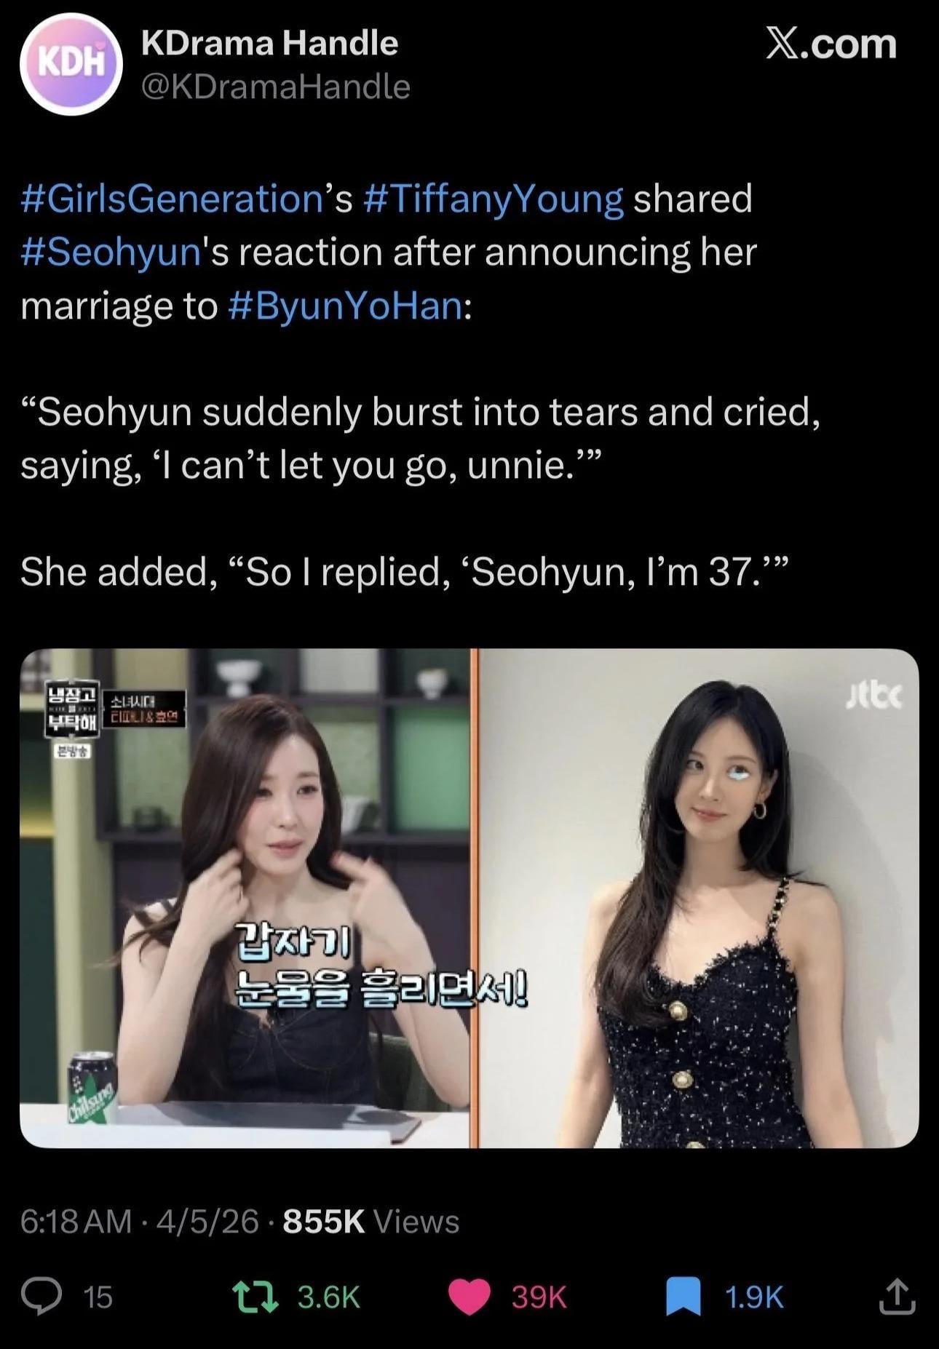Image resolution: width=939 pixels, height=1349 pixels.
Task: Tap the green repost arrows icon
Action: 254,1297
